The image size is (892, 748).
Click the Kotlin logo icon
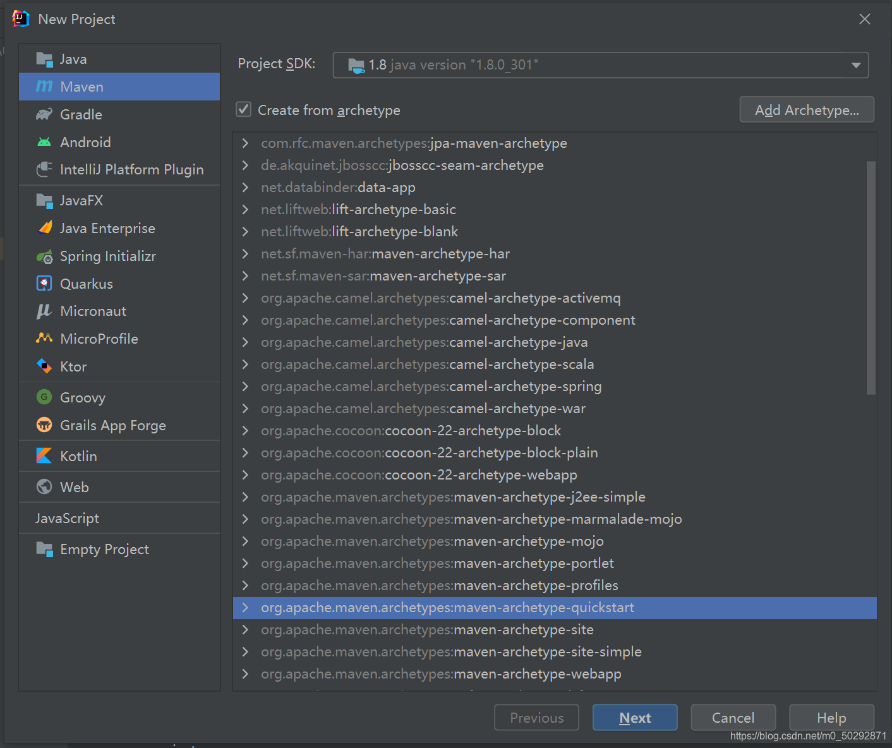[x=44, y=456]
